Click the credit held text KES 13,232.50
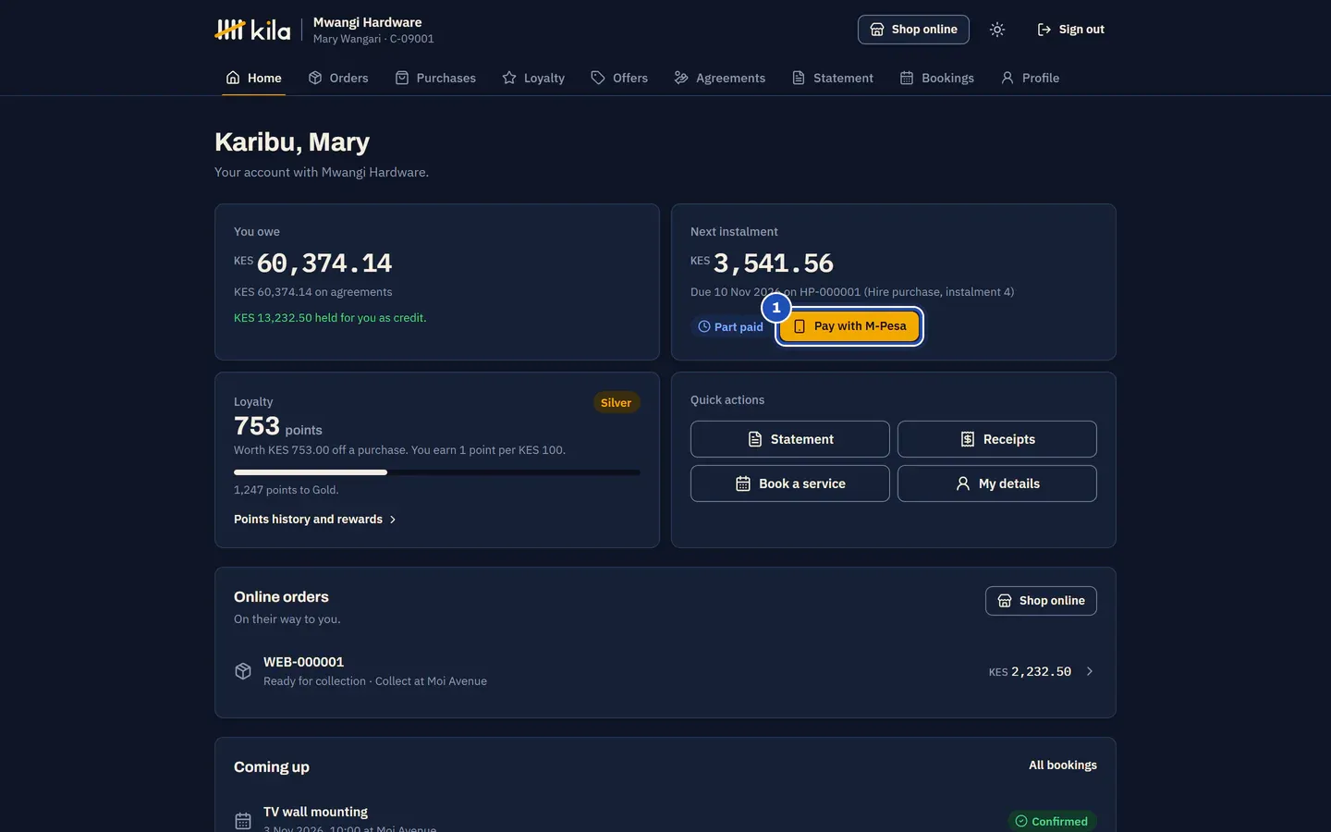1331x832 pixels. [330, 318]
